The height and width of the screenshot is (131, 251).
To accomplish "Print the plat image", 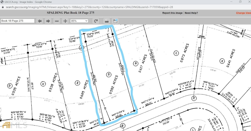I will [x=107, y=21].
